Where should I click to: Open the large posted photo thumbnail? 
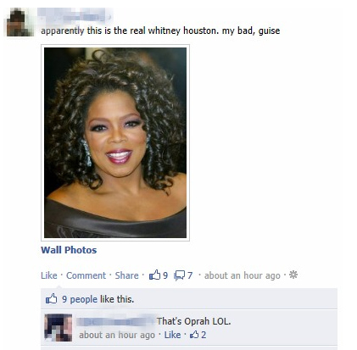(115, 142)
